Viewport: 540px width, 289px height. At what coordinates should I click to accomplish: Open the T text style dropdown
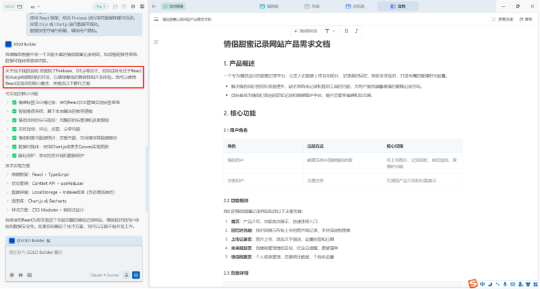pos(330,31)
